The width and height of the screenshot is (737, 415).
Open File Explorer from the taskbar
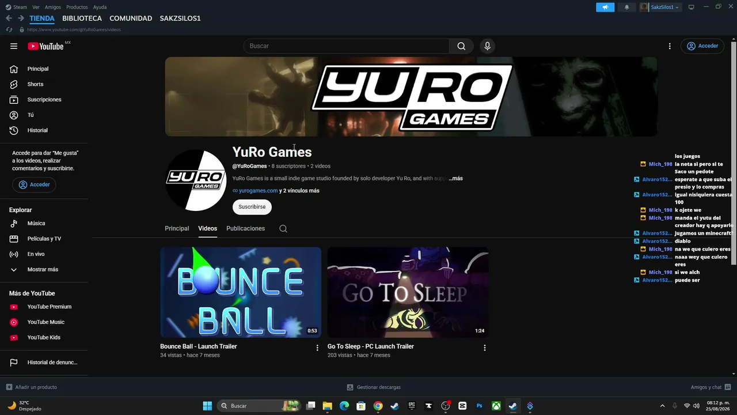click(x=327, y=406)
